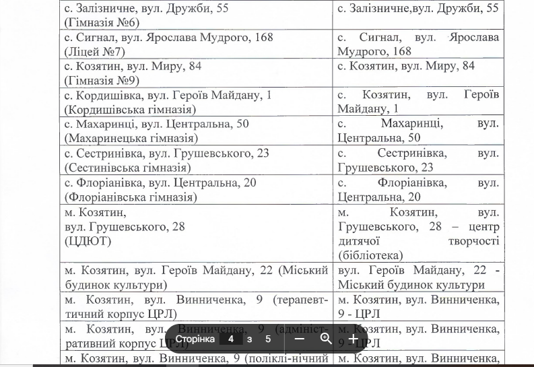Select the '(Ліцей №7)' text
The width and height of the screenshot is (534, 367).
(x=92, y=51)
